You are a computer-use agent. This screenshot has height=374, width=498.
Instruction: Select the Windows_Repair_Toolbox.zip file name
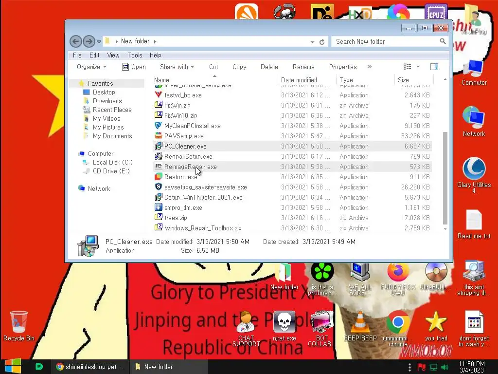coord(203,228)
